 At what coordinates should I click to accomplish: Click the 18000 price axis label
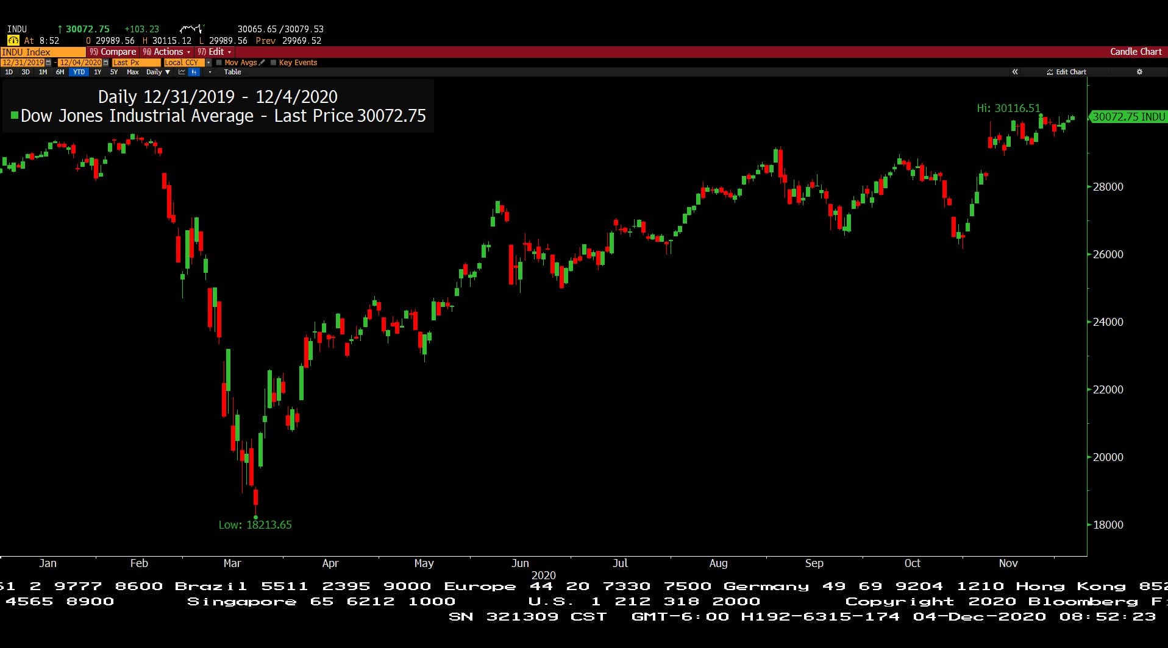tap(1108, 525)
